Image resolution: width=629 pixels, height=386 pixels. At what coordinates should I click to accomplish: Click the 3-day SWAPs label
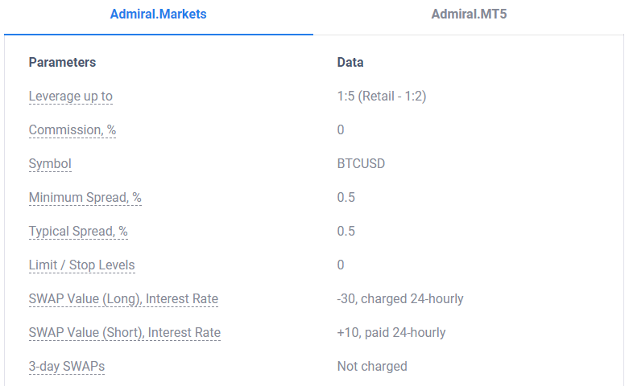67,367
